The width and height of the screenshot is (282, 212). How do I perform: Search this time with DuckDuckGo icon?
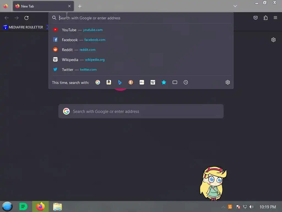(131, 82)
